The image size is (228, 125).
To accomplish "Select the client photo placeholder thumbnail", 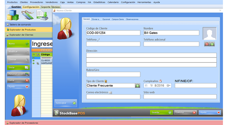I will click(210, 33).
